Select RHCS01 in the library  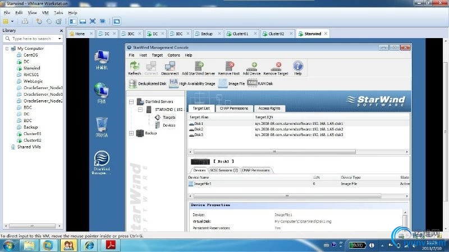point(31,74)
